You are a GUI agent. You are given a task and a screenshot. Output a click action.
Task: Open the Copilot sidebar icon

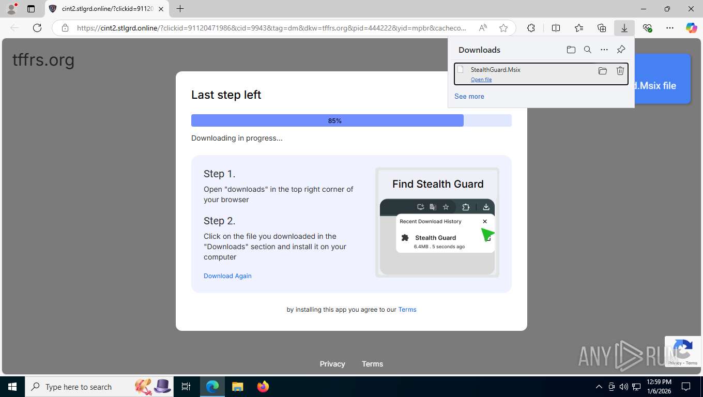(x=692, y=28)
